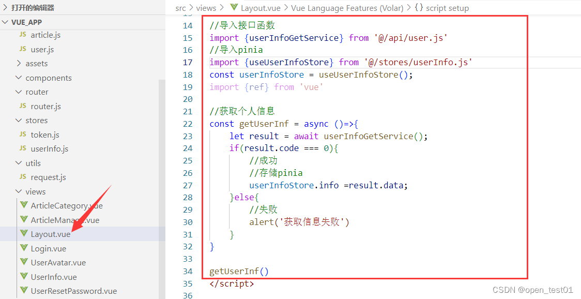The image size is (581, 299).
Task: Click the views breadcrumb item
Action: 206,8
